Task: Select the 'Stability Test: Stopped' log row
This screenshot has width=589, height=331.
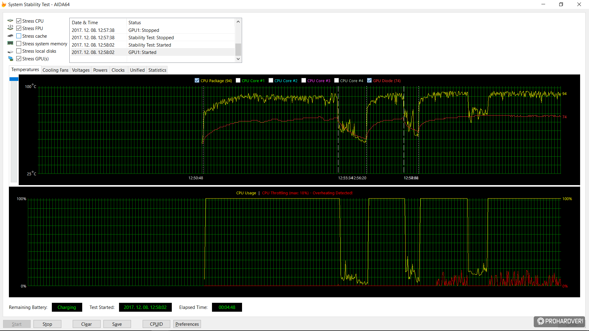Action: [152, 37]
